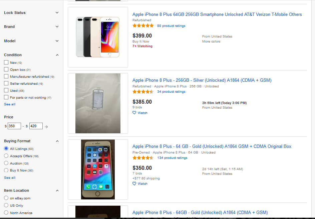Expand the Model filter section
The image size is (315, 219).
[x=57, y=41]
